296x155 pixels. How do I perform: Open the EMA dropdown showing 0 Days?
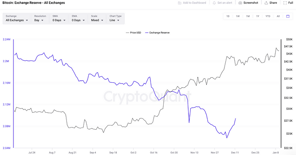pyautogui.click(x=78, y=19)
